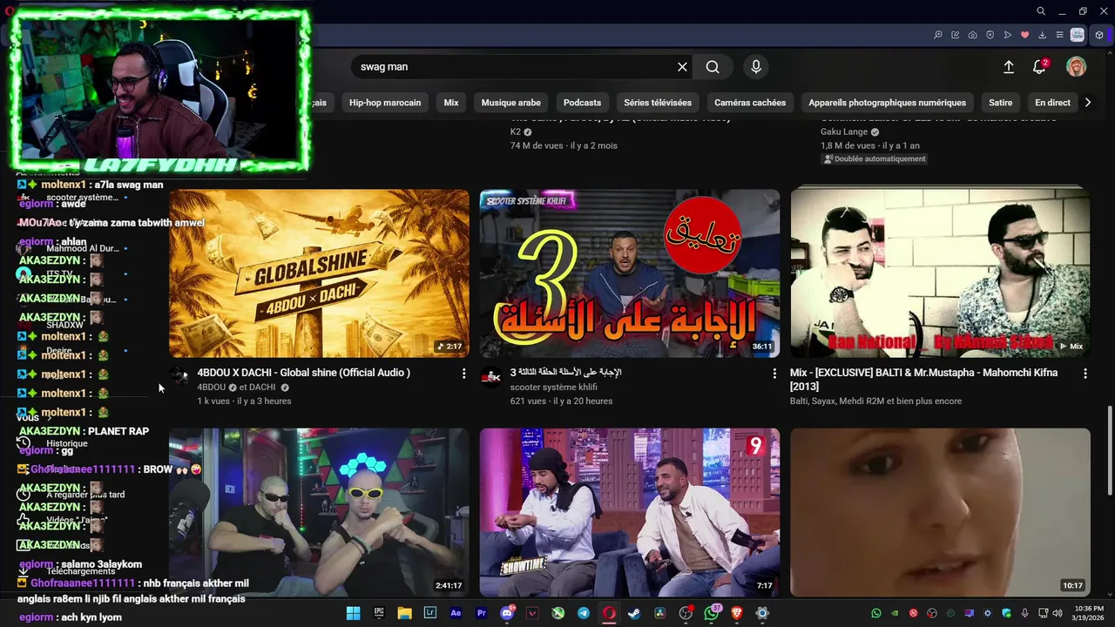Click the taskbar clock showing 10:36 PM
1115x627 pixels.
(1088, 613)
